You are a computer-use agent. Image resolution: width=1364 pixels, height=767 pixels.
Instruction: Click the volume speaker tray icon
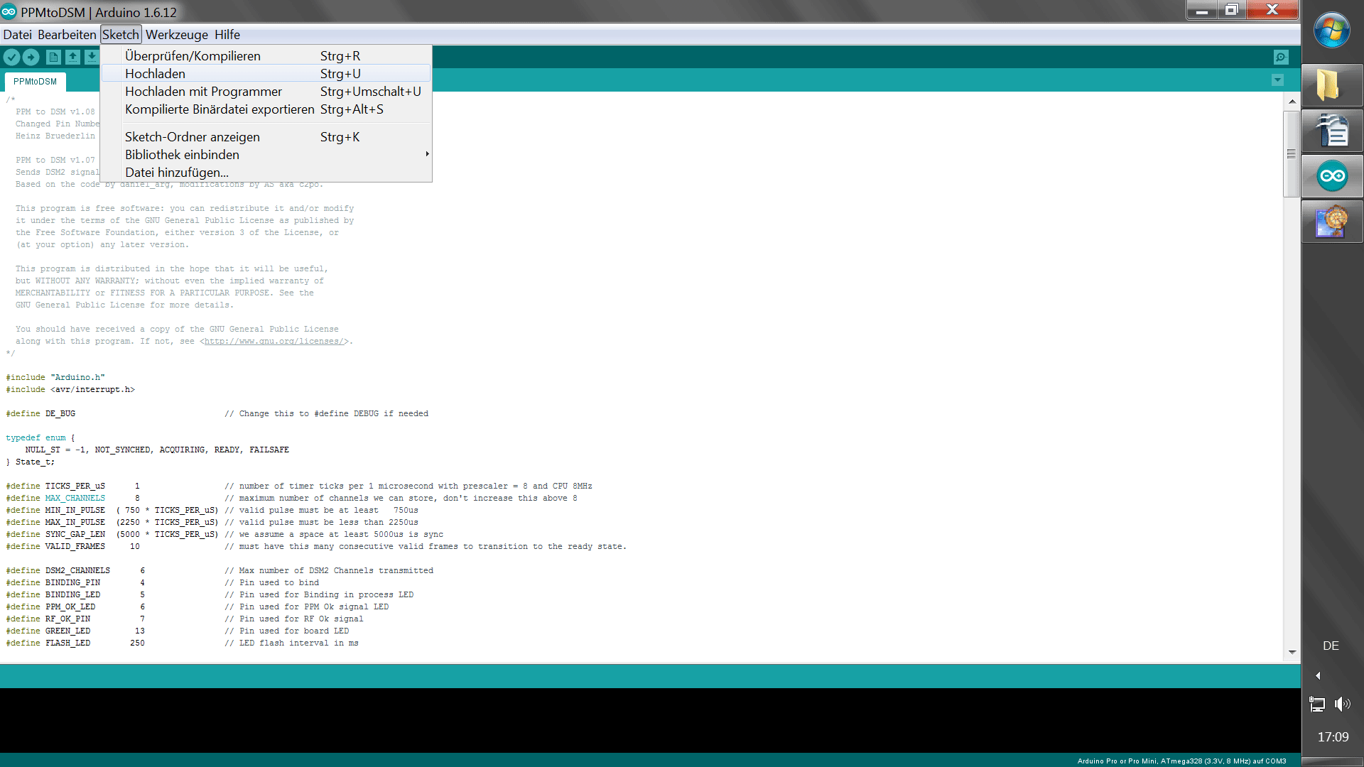point(1342,704)
